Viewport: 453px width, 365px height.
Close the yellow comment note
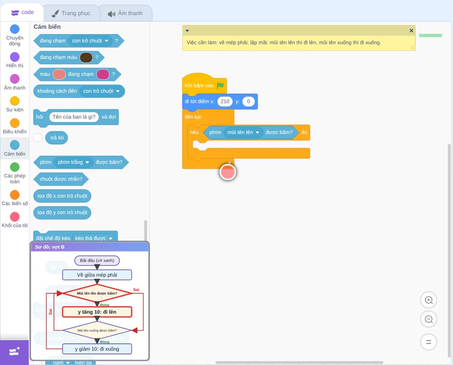pos(411,31)
